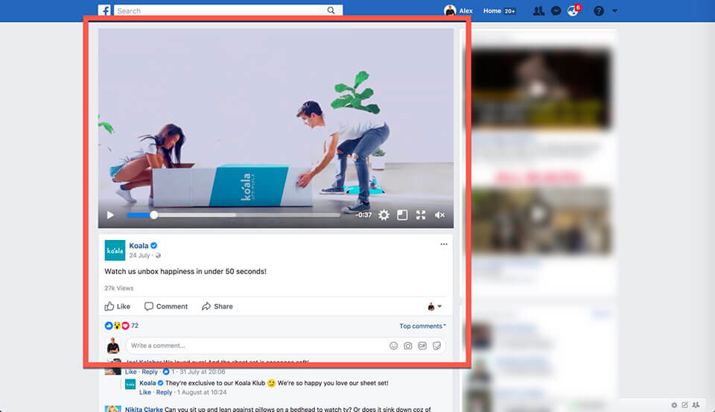Attach a photo using camera icon
Image resolution: width=715 pixels, height=412 pixels.
[407, 346]
